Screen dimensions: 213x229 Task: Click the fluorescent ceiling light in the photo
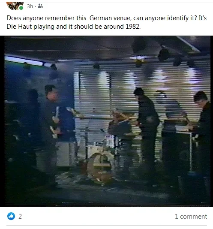(x=24, y=61)
